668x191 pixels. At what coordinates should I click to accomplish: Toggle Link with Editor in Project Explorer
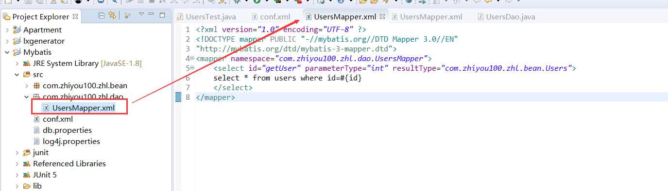point(112,16)
